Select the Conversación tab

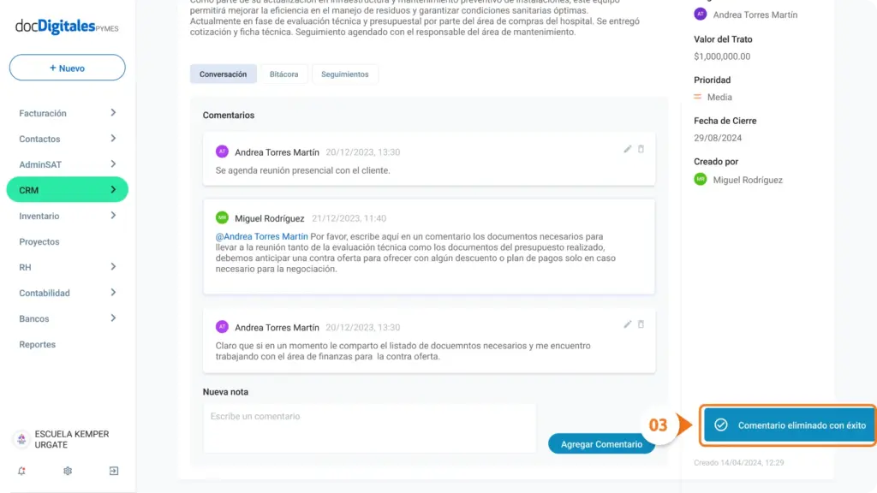[x=224, y=74]
